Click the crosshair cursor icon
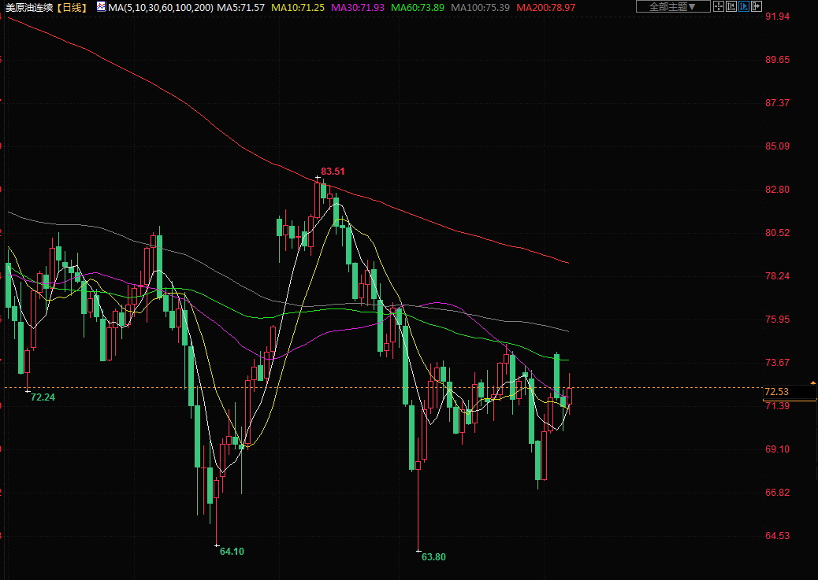Image resolution: width=818 pixels, height=580 pixels. click(x=717, y=7)
